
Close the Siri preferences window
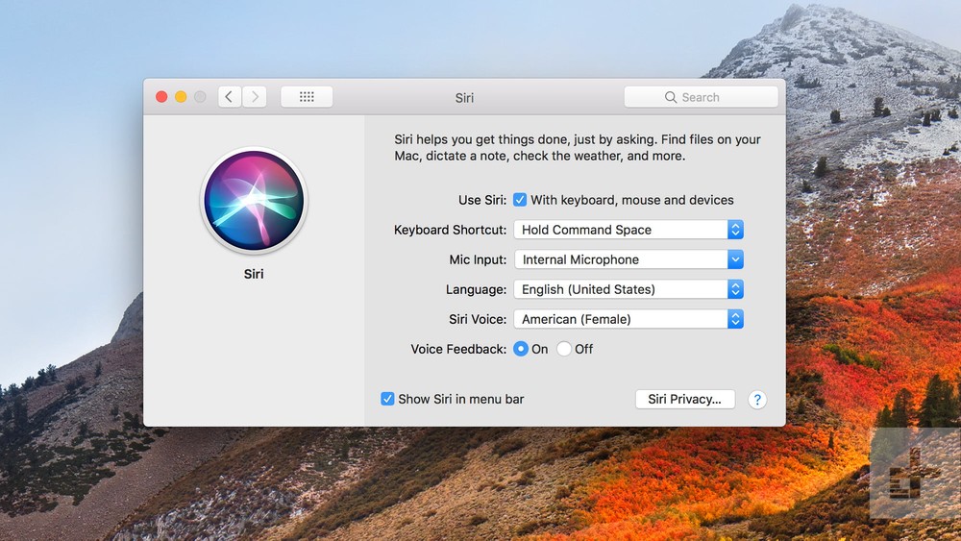click(x=161, y=97)
